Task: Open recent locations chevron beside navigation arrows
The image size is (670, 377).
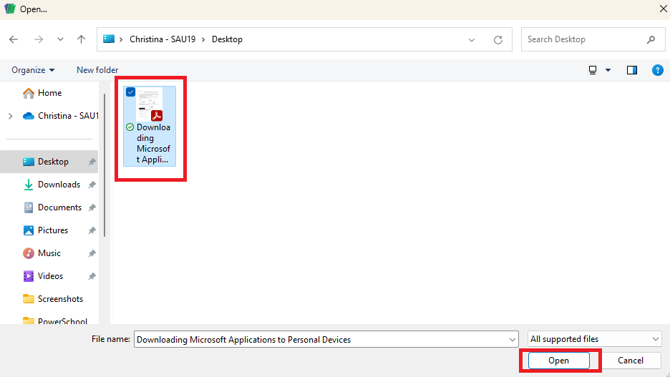Action: (60, 39)
